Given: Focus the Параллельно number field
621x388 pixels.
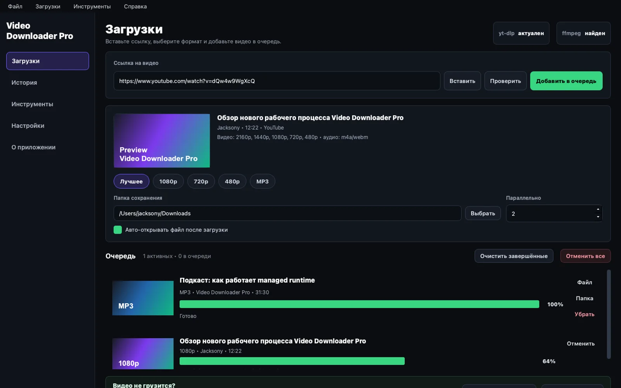Looking at the screenshot, I should coord(554,213).
